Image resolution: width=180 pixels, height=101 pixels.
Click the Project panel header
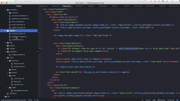pos(19,6)
